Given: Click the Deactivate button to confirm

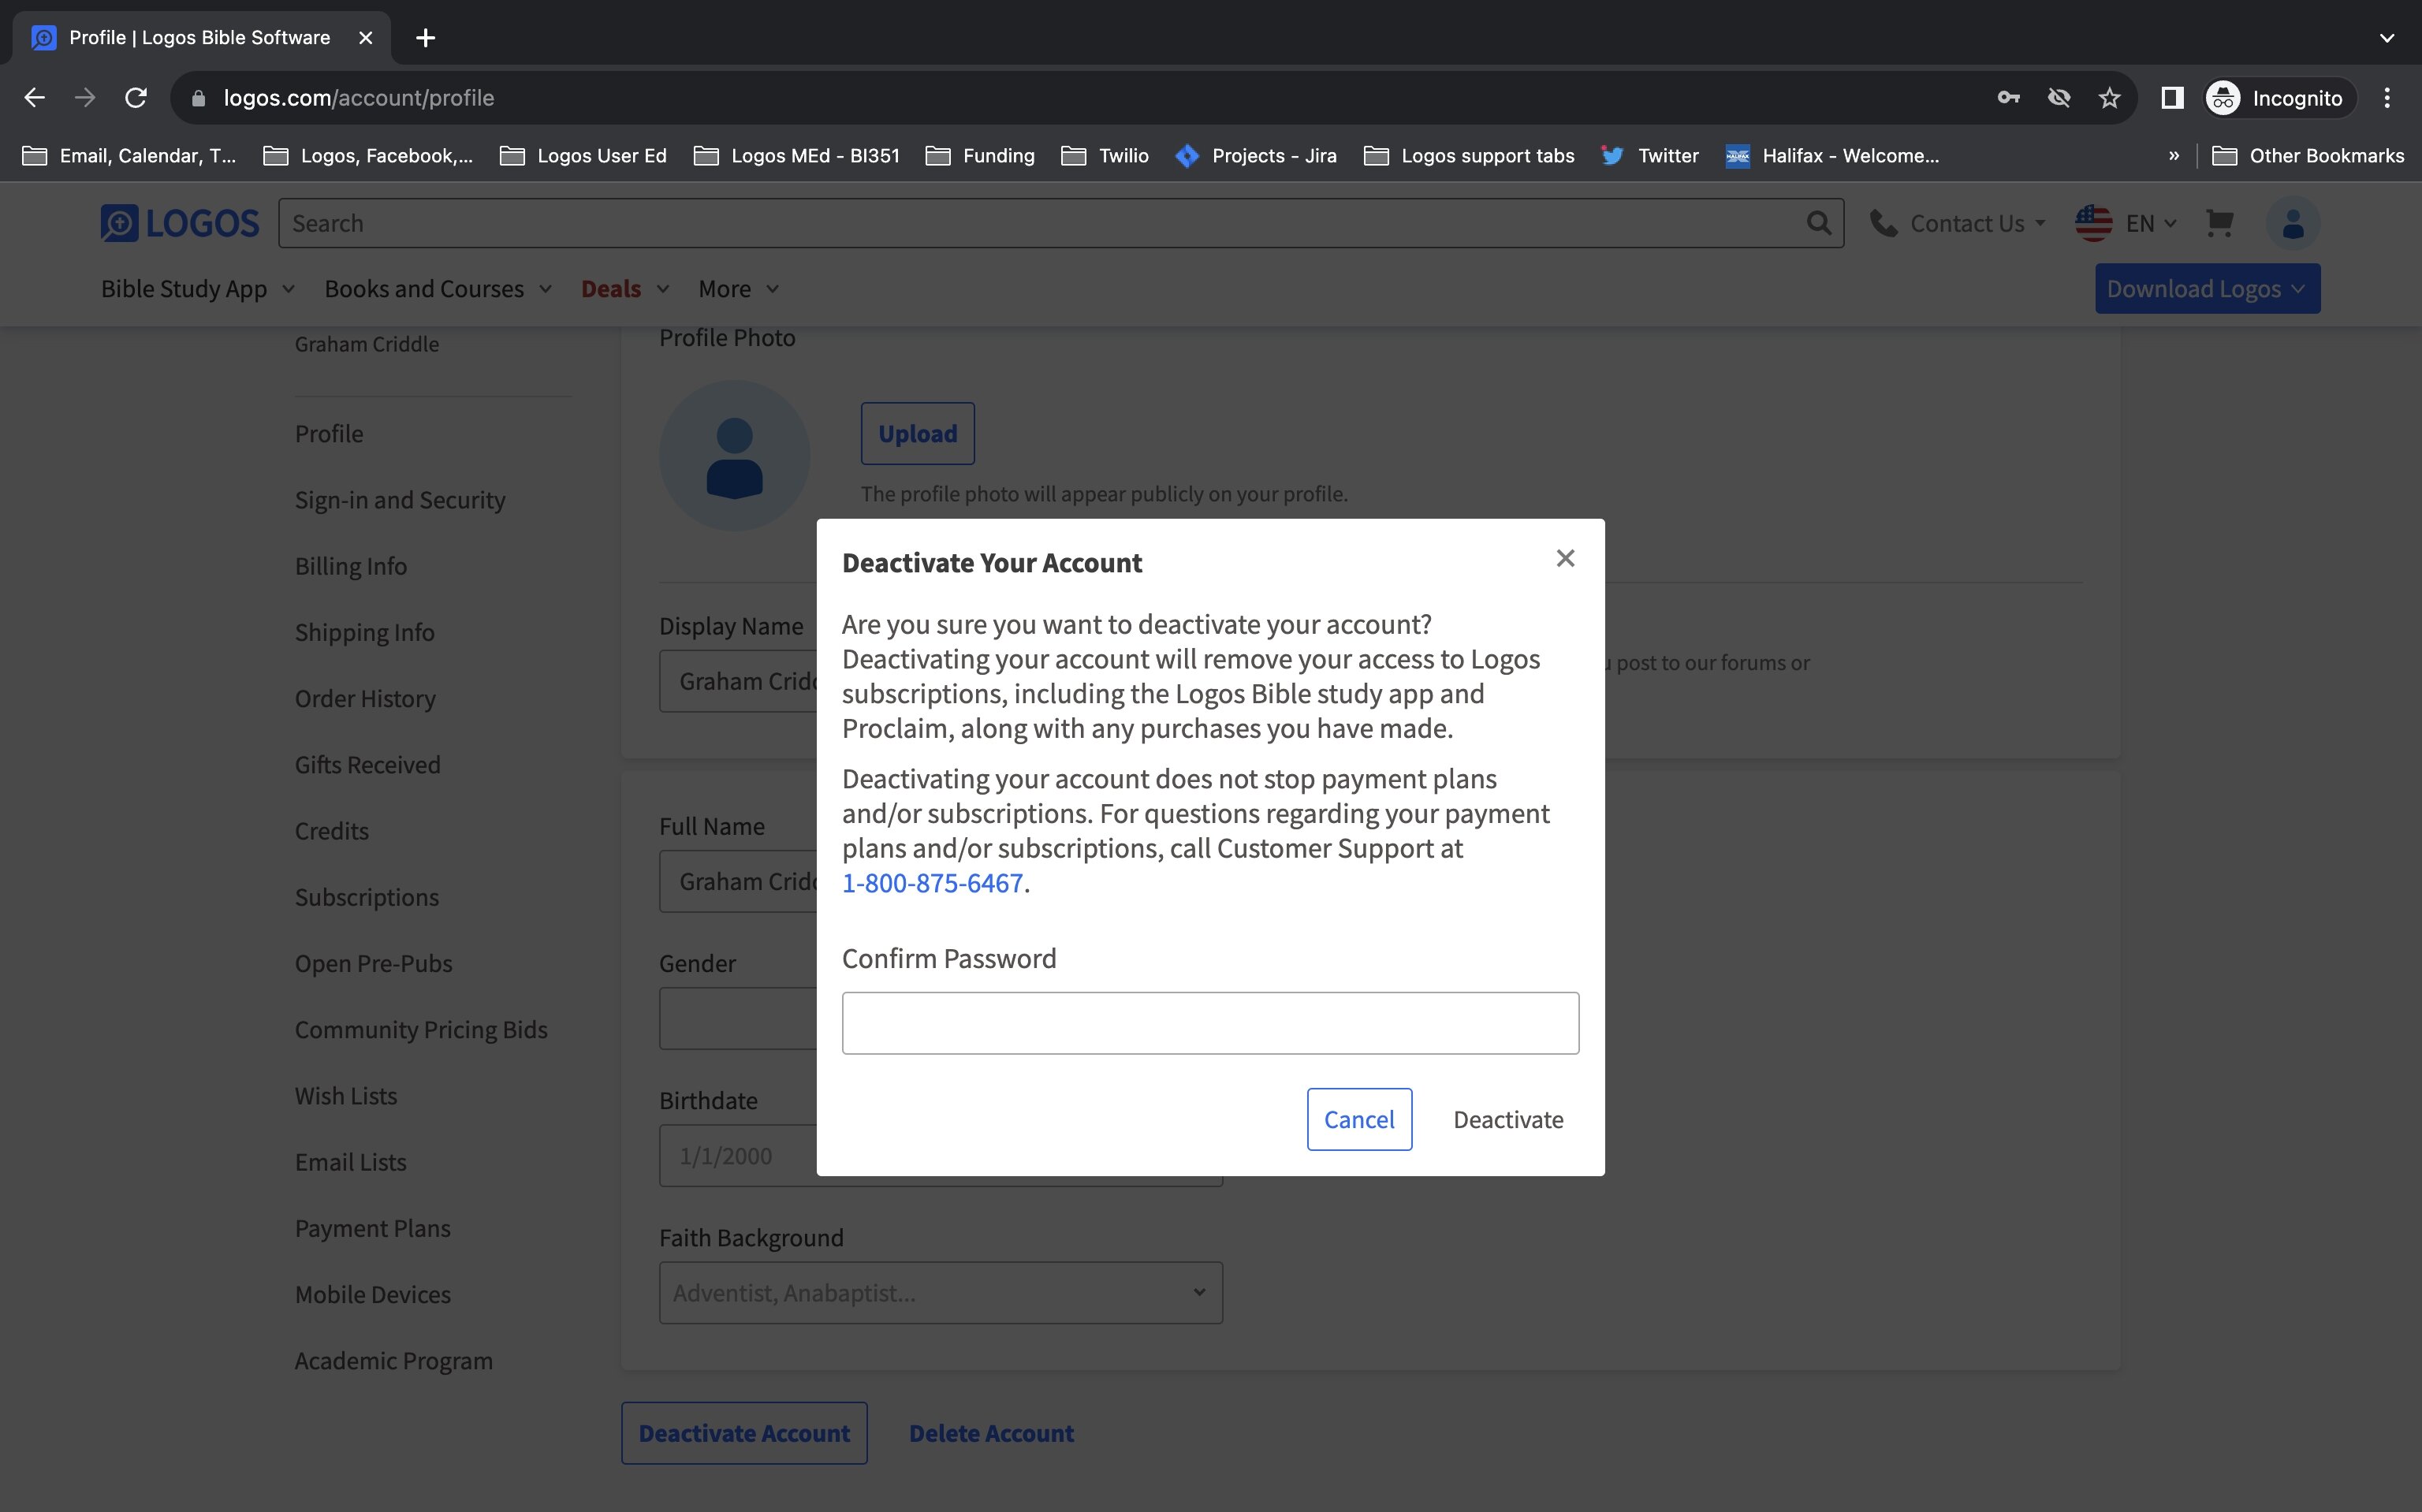Looking at the screenshot, I should (1508, 1119).
